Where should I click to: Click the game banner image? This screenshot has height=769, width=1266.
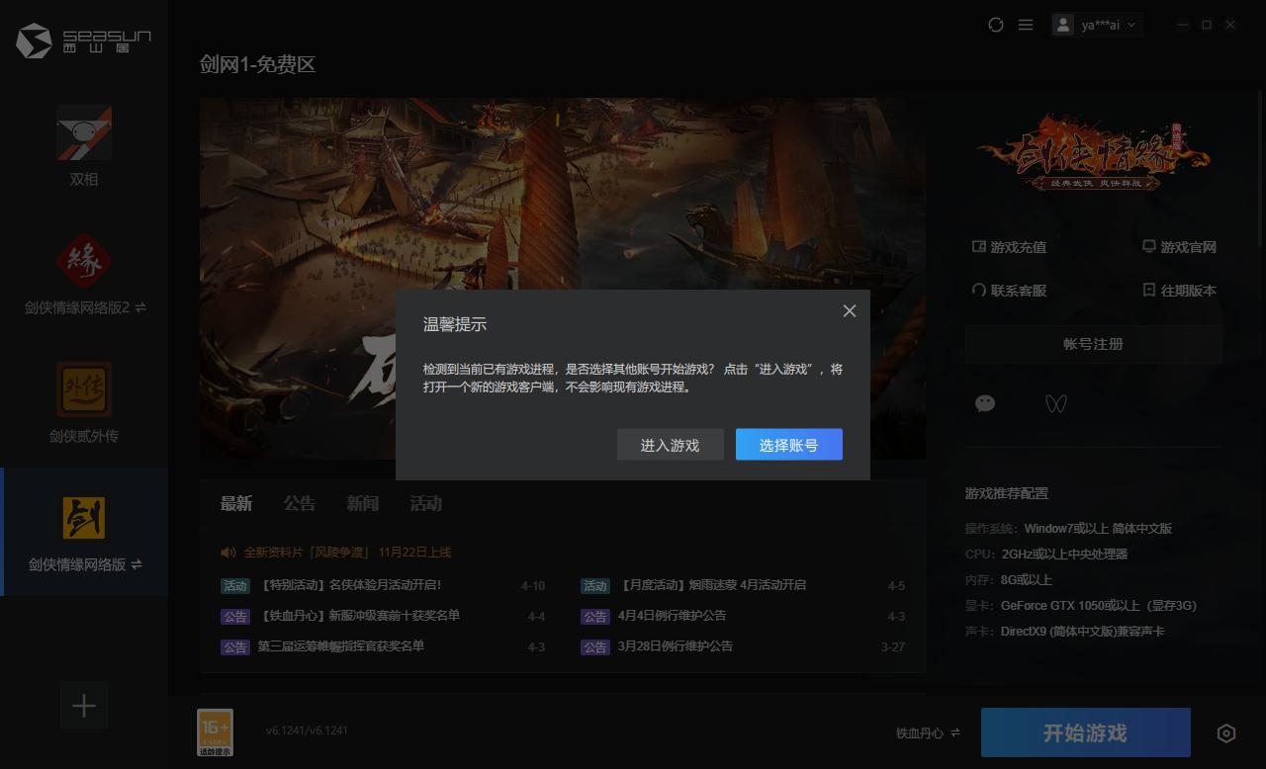tap(563, 278)
